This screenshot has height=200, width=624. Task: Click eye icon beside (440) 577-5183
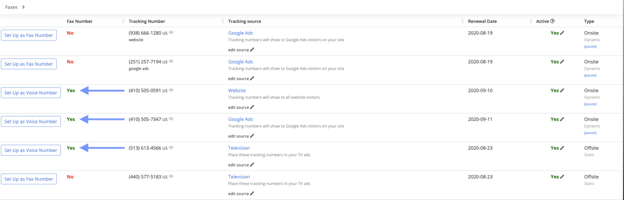click(x=171, y=177)
